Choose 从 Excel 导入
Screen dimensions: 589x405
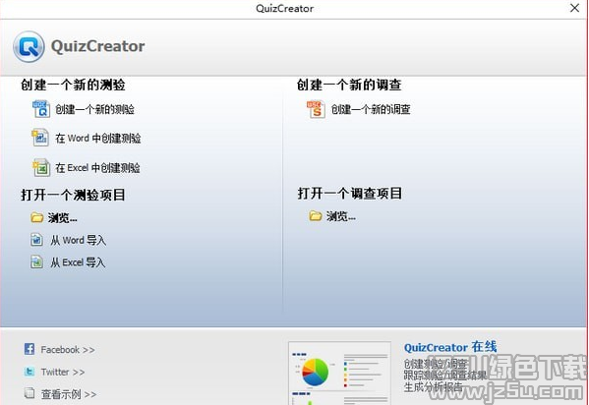[x=78, y=262]
